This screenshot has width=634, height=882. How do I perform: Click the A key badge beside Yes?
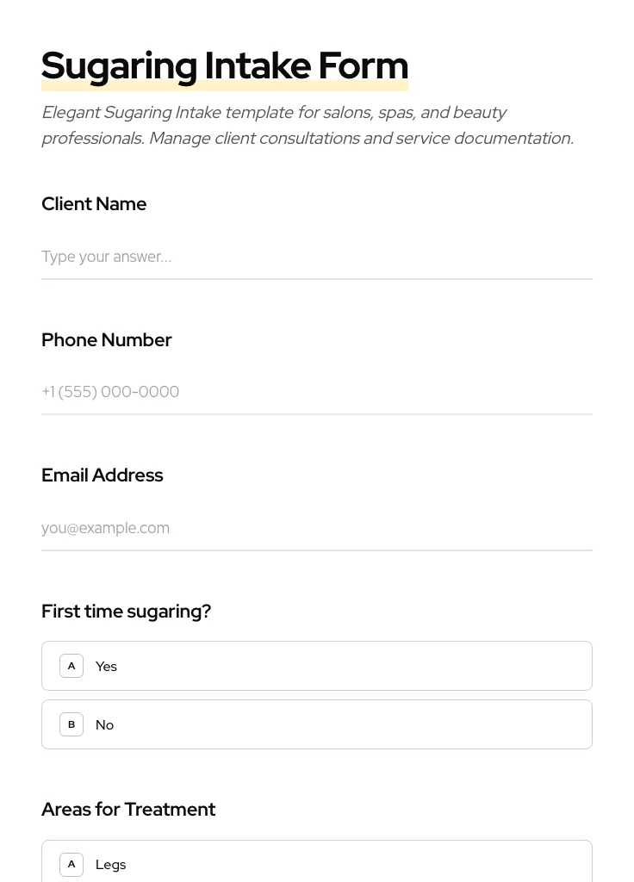pyautogui.click(x=71, y=666)
